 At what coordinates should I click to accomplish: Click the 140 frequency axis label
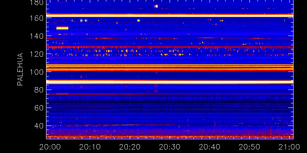[x=37, y=36]
